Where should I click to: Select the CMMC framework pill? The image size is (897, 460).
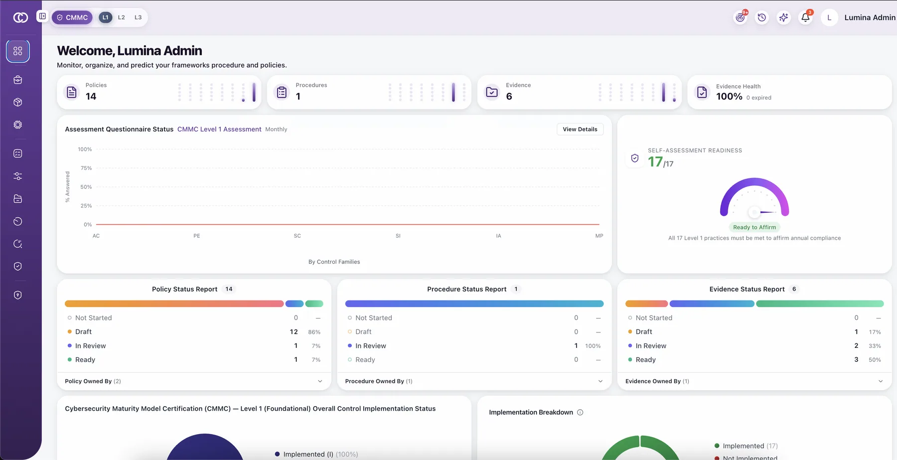[72, 17]
